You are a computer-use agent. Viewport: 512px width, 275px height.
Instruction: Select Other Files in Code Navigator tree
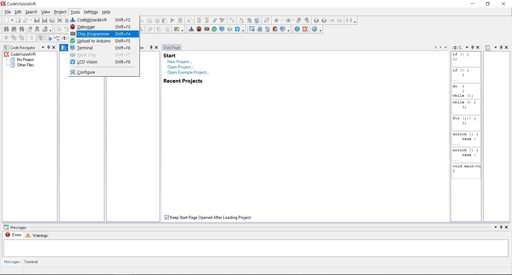click(x=25, y=65)
